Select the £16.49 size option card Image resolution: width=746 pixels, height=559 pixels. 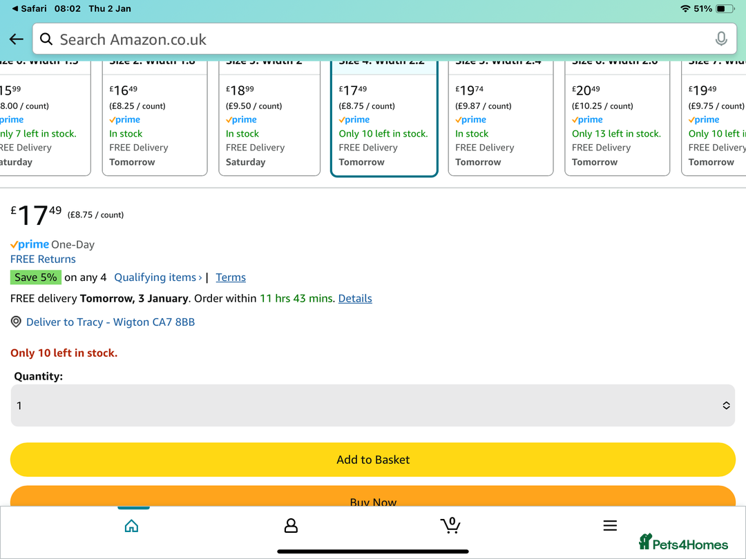[x=155, y=119]
